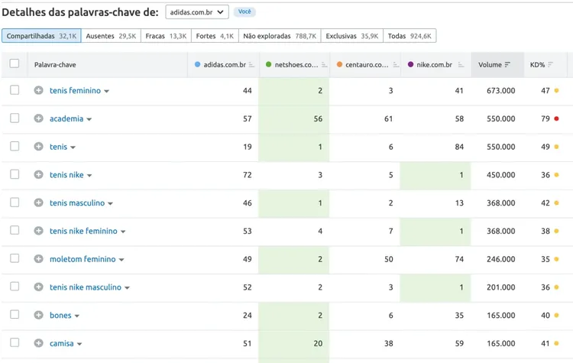Click the Você badge
Viewport: 573px width, 363px height.
pos(244,11)
